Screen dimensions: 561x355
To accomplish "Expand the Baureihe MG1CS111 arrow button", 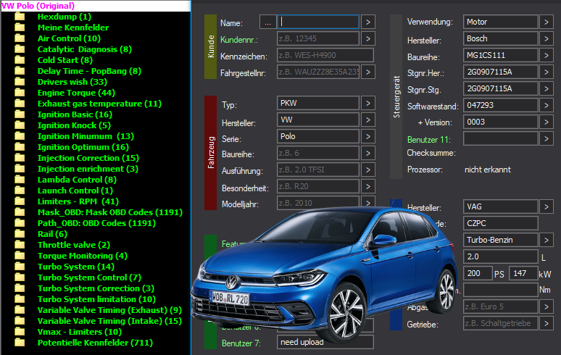I will click(547, 55).
